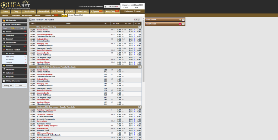Open the Statement link
The width and height of the screenshot is (278, 140).
coord(16,15)
